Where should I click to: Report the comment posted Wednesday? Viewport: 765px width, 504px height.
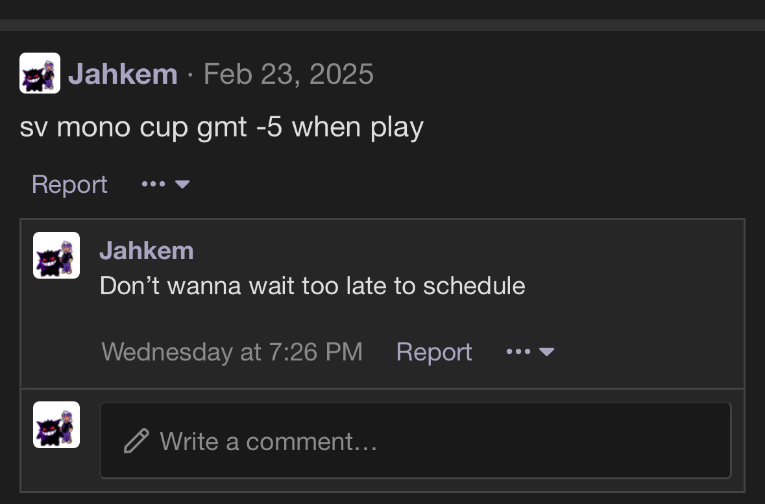[434, 352]
